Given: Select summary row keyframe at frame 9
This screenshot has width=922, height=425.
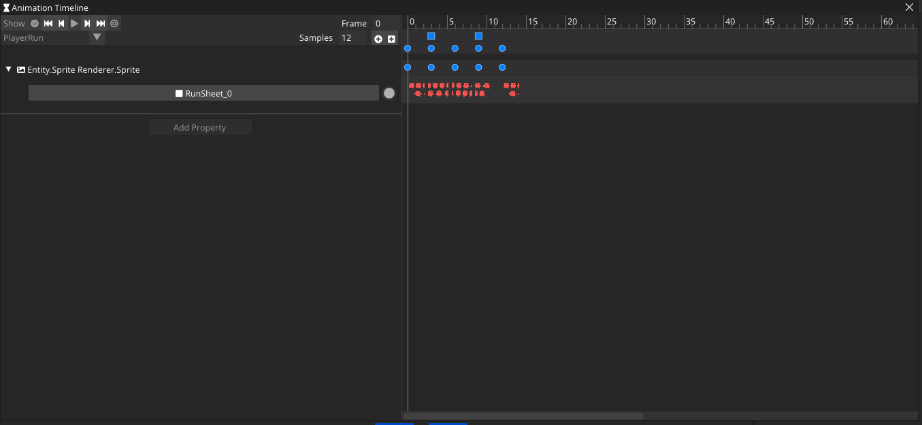Looking at the screenshot, I should click(478, 48).
